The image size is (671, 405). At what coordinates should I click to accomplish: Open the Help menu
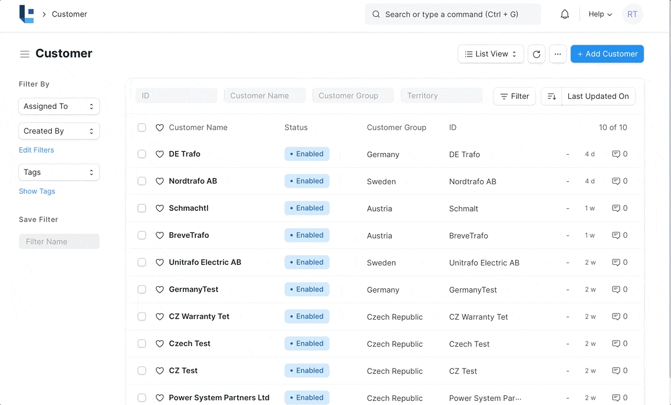click(x=600, y=14)
